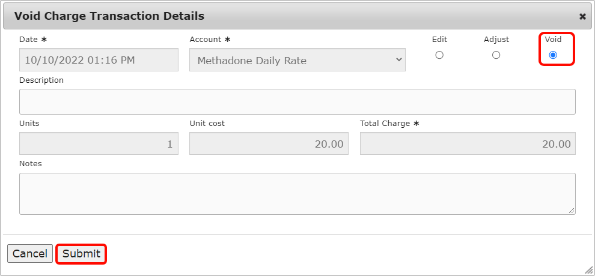
Task: Select the Edit radio button
Action: coord(439,55)
